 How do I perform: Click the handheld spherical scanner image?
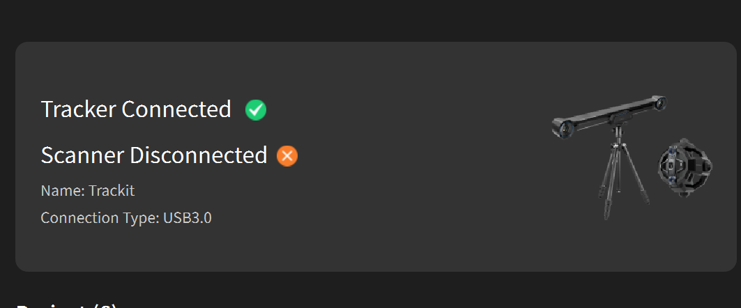[x=684, y=168]
